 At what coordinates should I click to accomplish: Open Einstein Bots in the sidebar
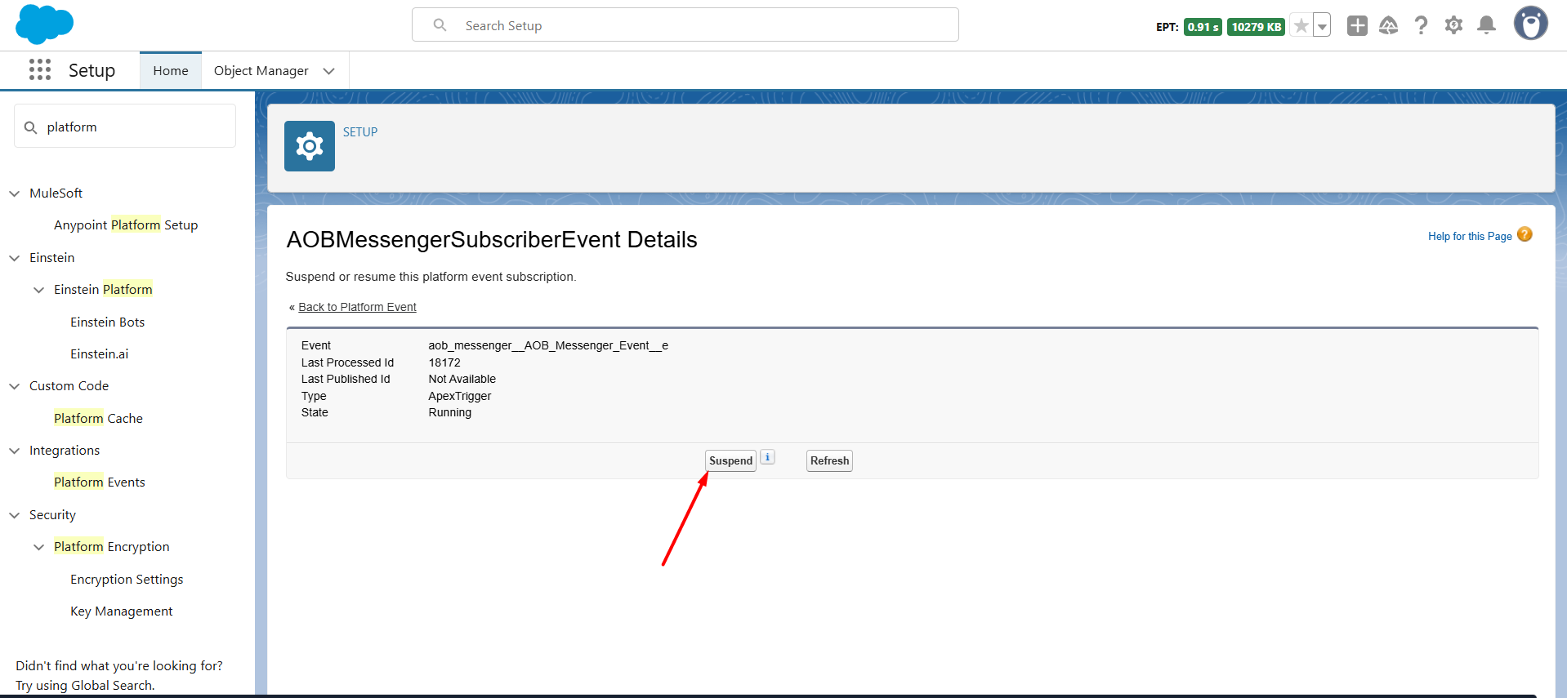pyautogui.click(x=107, y=322)
